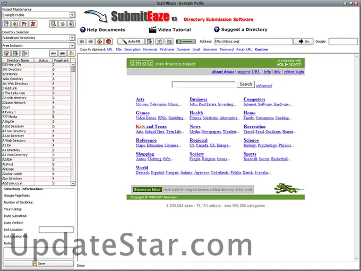Click the form submit icon after Auto-Fill
Screen dimensions: 361x271
coord(150,41)
